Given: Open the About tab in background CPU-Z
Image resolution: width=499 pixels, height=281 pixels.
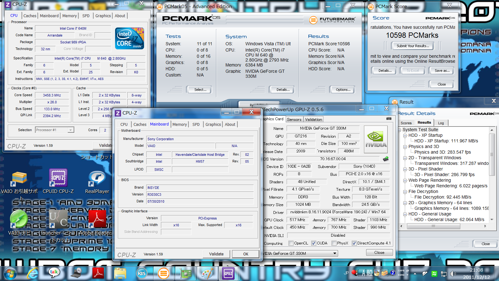Looking at the screenshot, I should 120,16.
